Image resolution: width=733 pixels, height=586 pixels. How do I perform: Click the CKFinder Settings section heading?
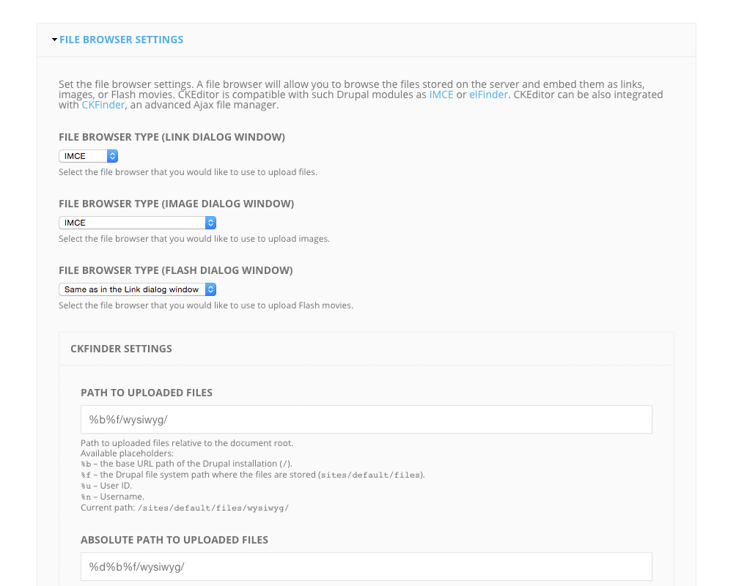click(x=121, y=349)
